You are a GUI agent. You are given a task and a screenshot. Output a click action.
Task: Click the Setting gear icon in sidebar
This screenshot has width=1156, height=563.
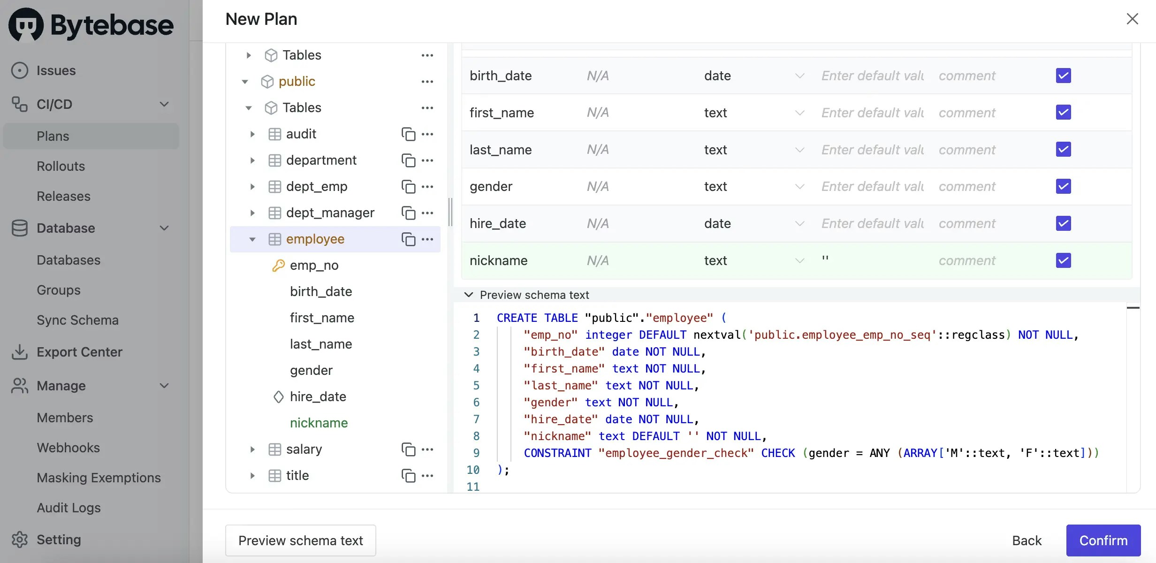[x=20, y=540]
